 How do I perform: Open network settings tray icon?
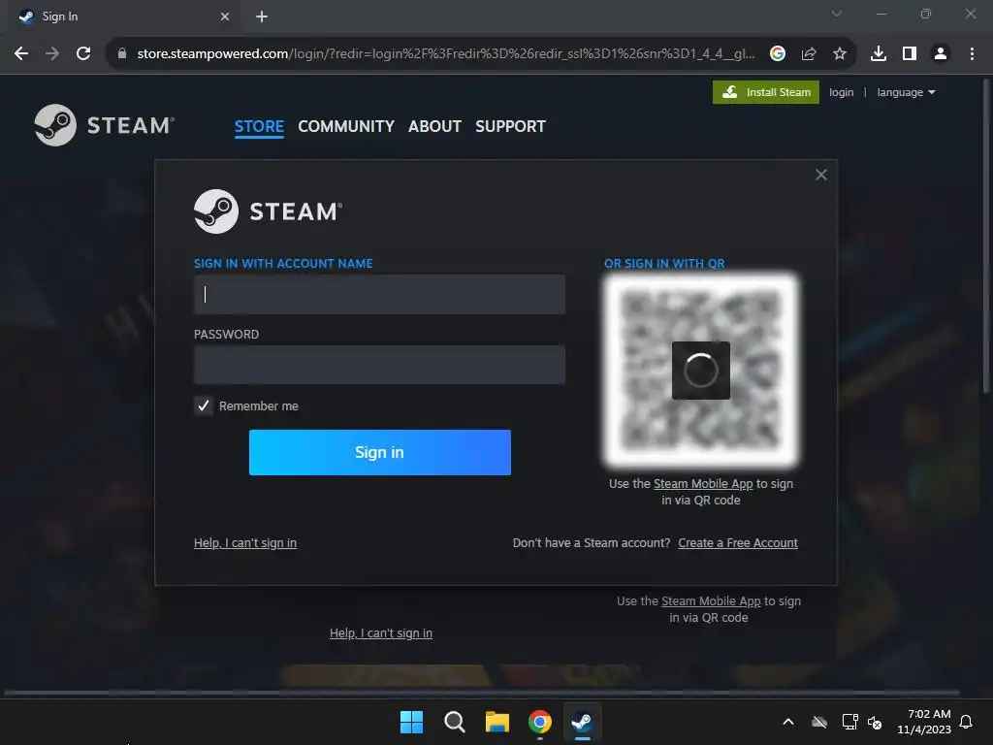pyautogui.click(x=849, y=722)
